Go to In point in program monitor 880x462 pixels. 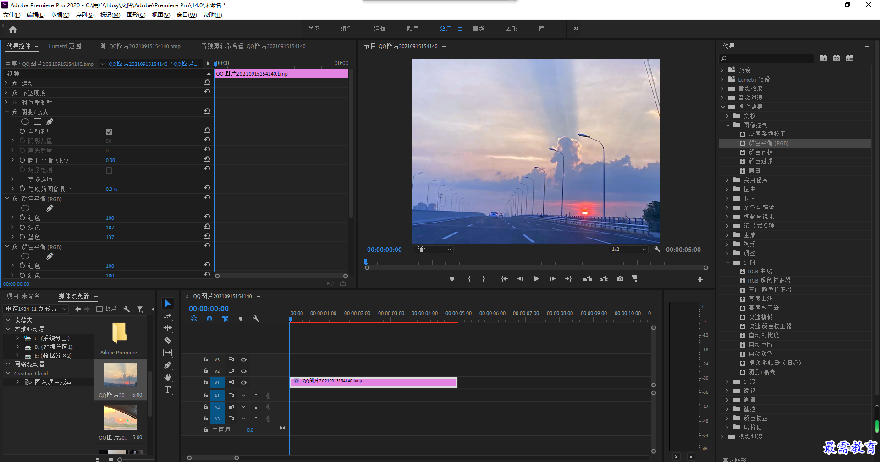click(504, 279)
